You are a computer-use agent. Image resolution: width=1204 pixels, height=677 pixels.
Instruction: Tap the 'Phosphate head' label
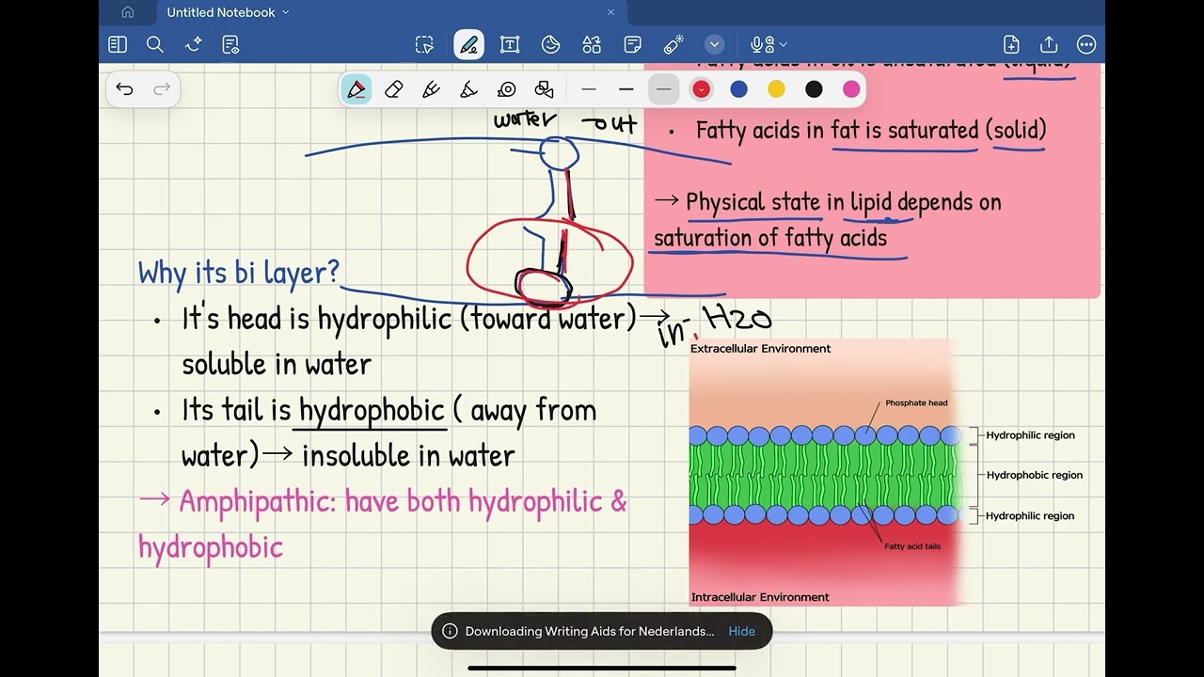[x=916, y=403]
